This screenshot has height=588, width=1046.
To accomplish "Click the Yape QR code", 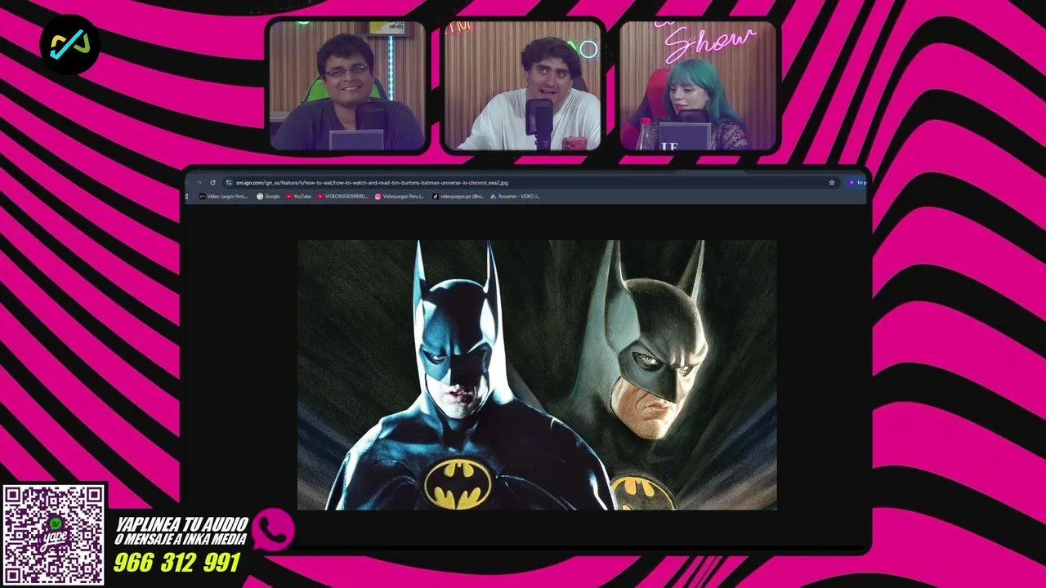I will click(54, 535).
